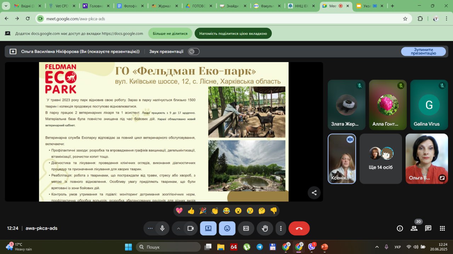
Task: Click address bar meet.google.com URL
Action: [x=76, y=19]
